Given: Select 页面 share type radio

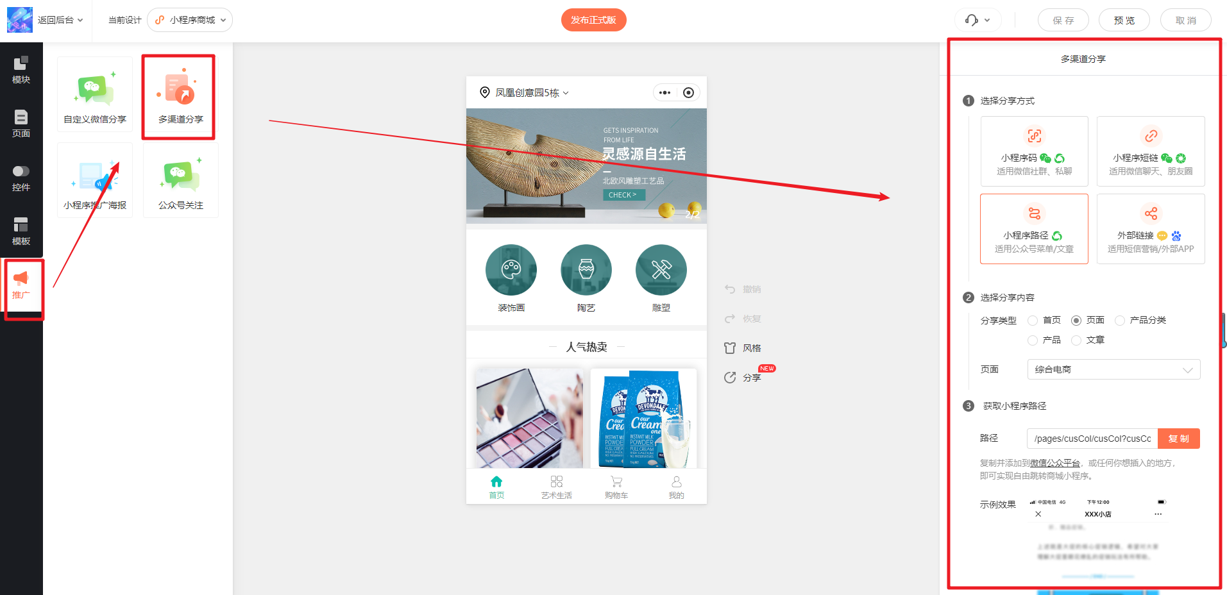Looking at the screenshot, I should [1076, 321].
